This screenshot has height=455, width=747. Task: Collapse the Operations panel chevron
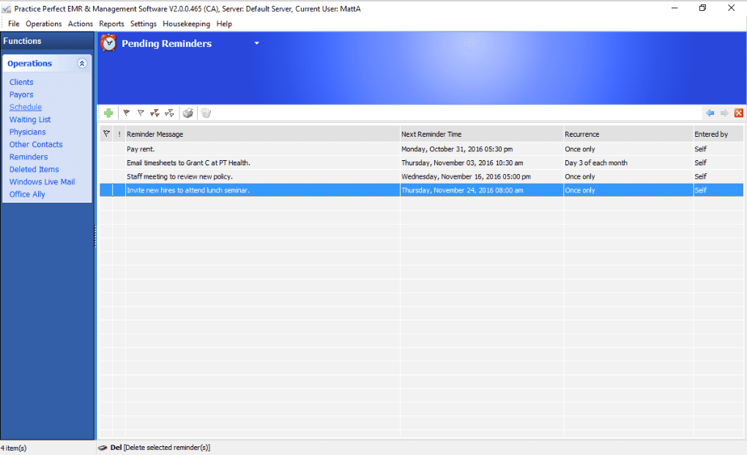pos(82,64)
